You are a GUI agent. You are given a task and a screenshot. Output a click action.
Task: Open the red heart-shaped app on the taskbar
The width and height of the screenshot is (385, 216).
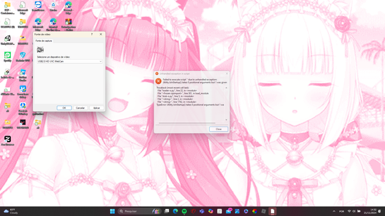coord(193,211)
